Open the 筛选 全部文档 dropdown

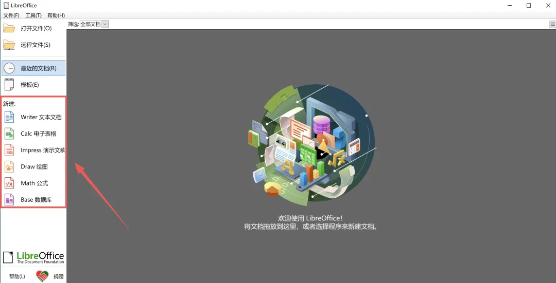point(94,24)
